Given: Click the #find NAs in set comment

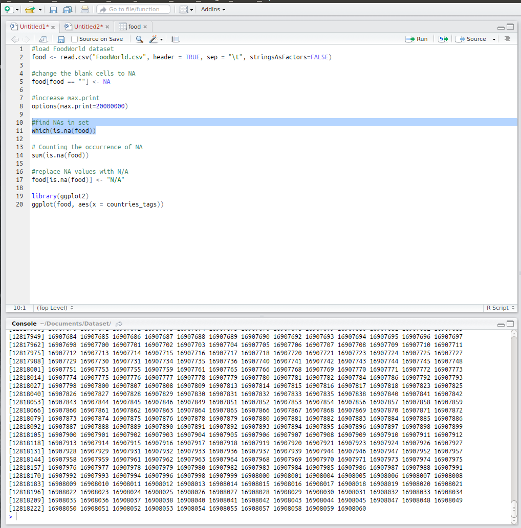Looking at the screenshot, I should pyautogui.click(x=60, y=123).
